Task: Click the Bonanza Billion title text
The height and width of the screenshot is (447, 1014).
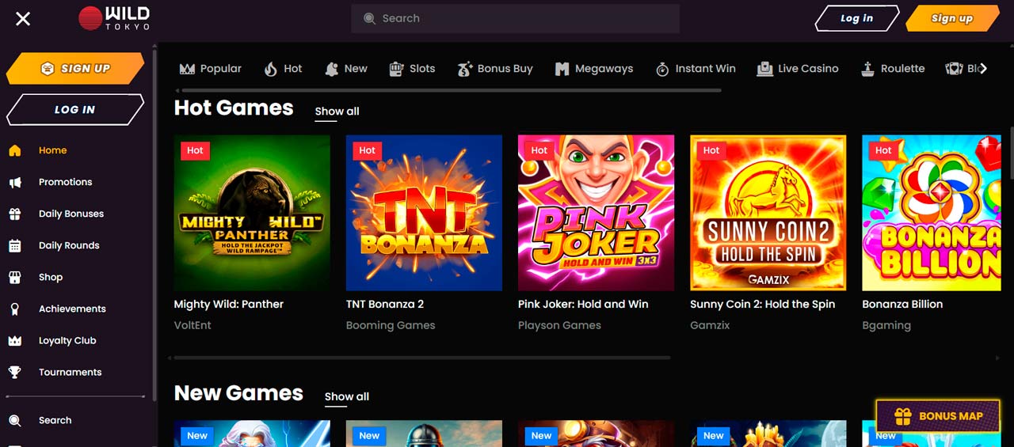Action: [x=902, y=304]
